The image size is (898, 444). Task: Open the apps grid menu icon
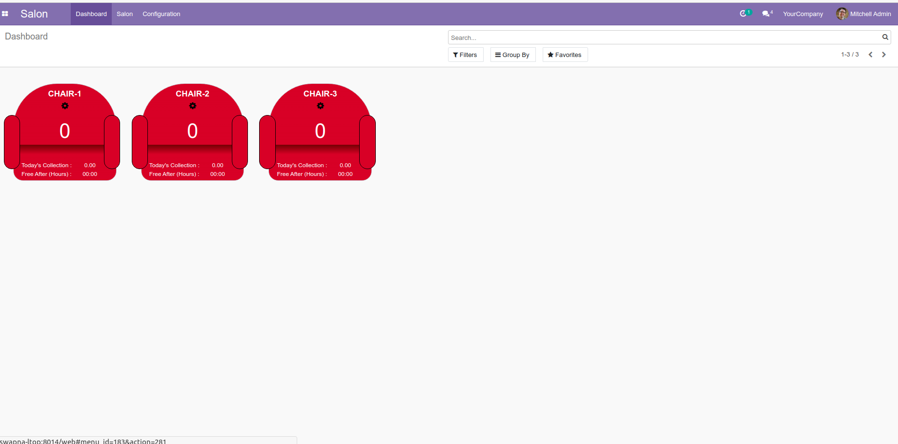pos(5,14)
